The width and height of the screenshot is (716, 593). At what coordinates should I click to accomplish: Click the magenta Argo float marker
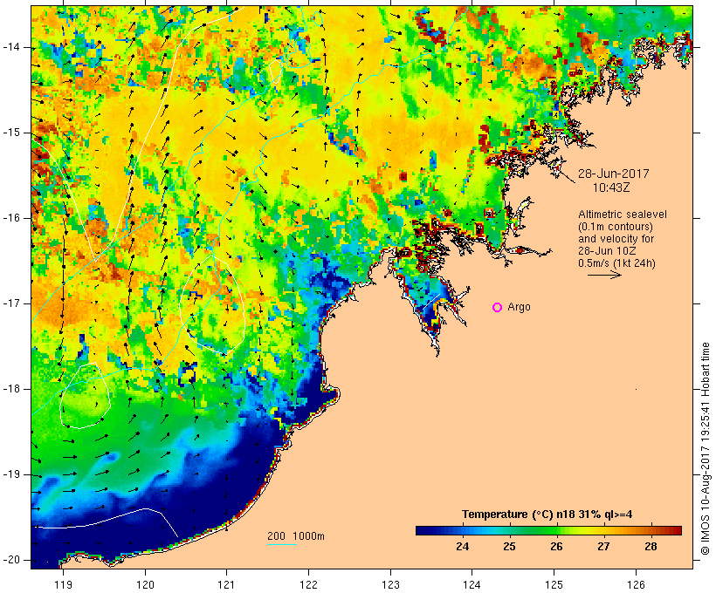(x=498, y=308)
